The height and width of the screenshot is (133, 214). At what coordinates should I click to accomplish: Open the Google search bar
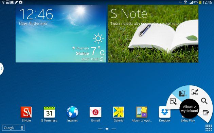click(x=13, y=128)
